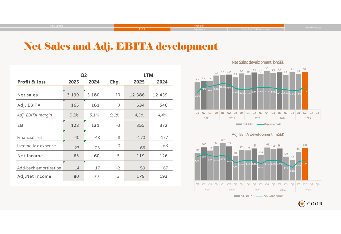Screen dimensions: 341x234
Task: Open Cash flow & Balance sheet sub-tab
Action: click(256, 29)
